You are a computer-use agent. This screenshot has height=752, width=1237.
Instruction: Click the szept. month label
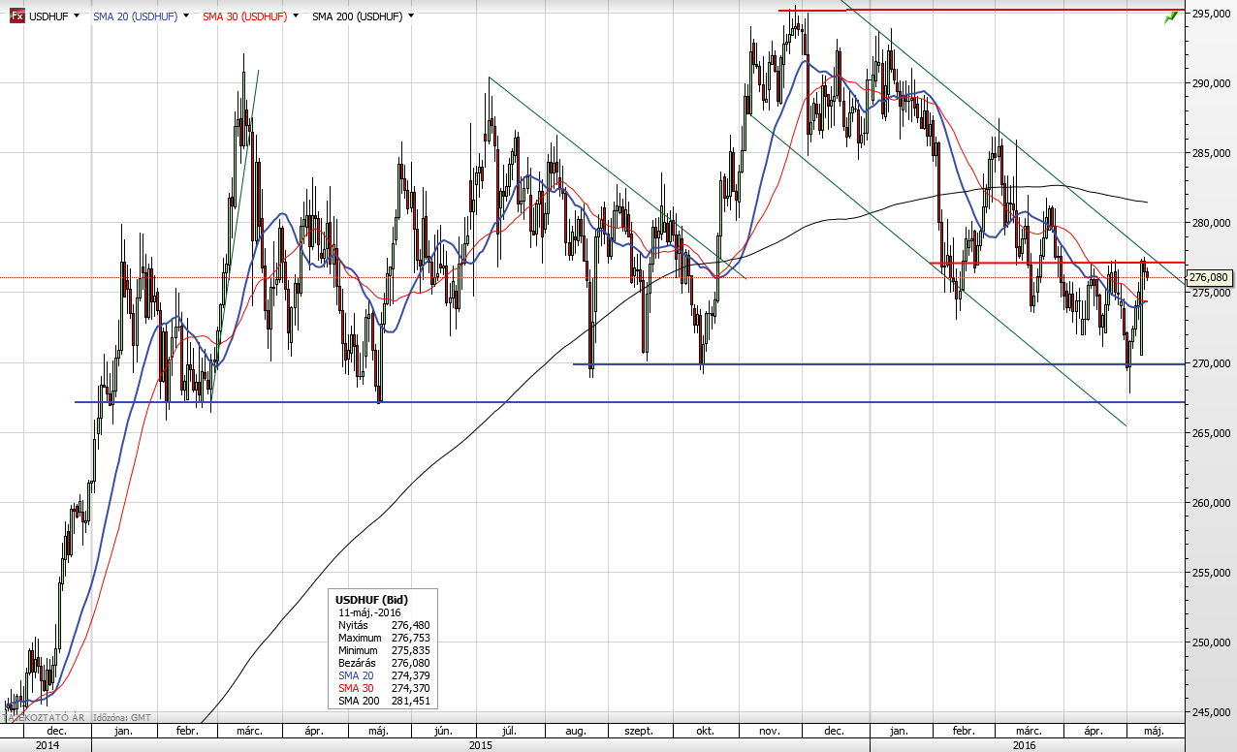point(640,732)
